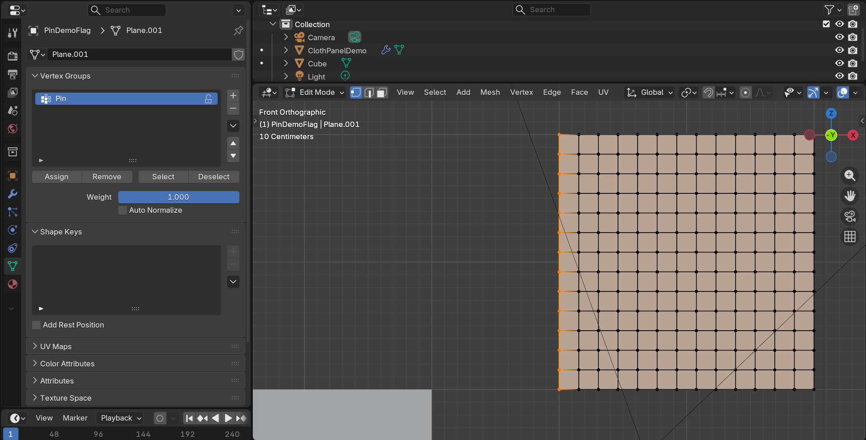Toggle lock on Pin vertex group
Image resolution: width=866 pixels, height=440 pixels.
click(x=208, y=99)
